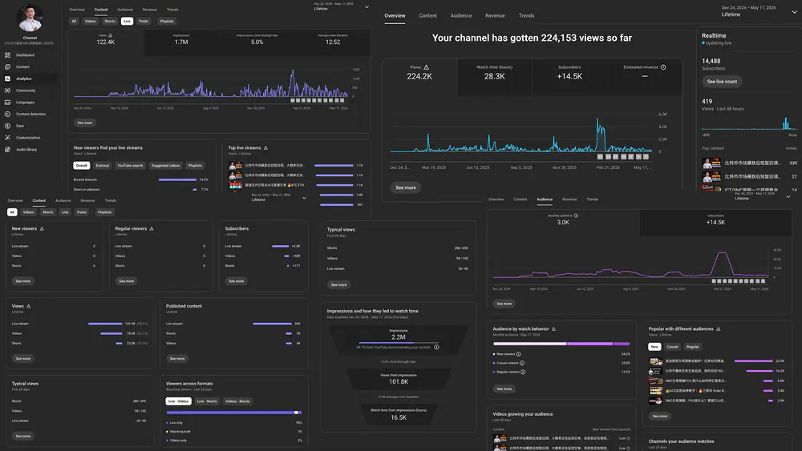Image resolution: width=802 pixels, height=451 pixels.
Task: Select the Casual audience chip
Action: [672, 347]
